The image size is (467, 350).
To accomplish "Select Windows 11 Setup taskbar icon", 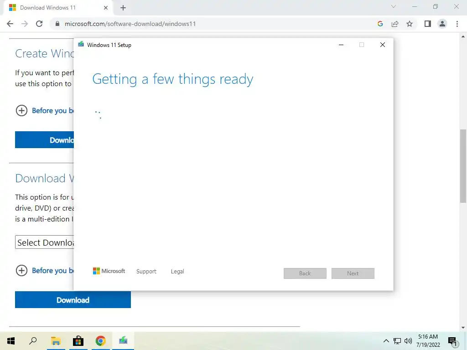I will click(123, 341).
